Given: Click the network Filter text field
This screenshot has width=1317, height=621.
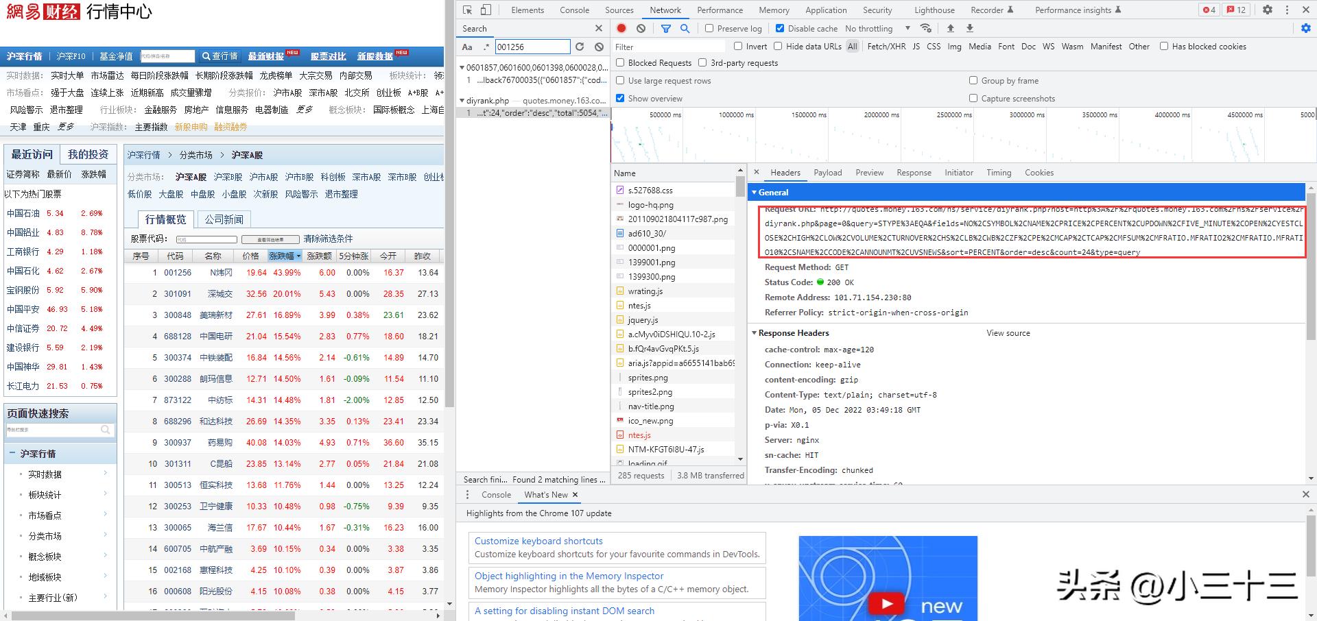Looking at the screenshot, I should pos(669,47).
